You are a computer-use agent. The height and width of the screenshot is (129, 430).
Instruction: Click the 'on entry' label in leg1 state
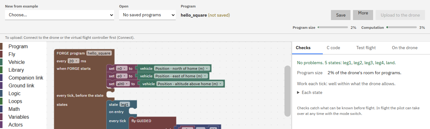click(x=116, y=112)
